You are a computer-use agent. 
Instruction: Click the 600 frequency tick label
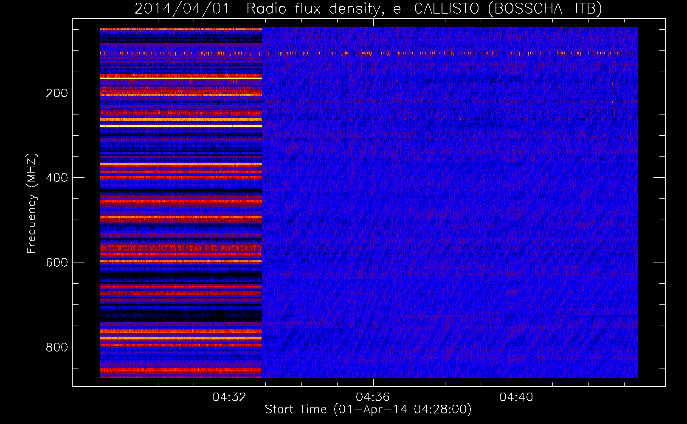pyautogui.click(x=57, y=262)
